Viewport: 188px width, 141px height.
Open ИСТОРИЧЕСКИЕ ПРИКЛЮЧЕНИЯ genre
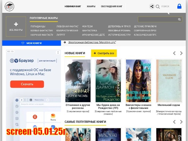click(x=119, y=35)
